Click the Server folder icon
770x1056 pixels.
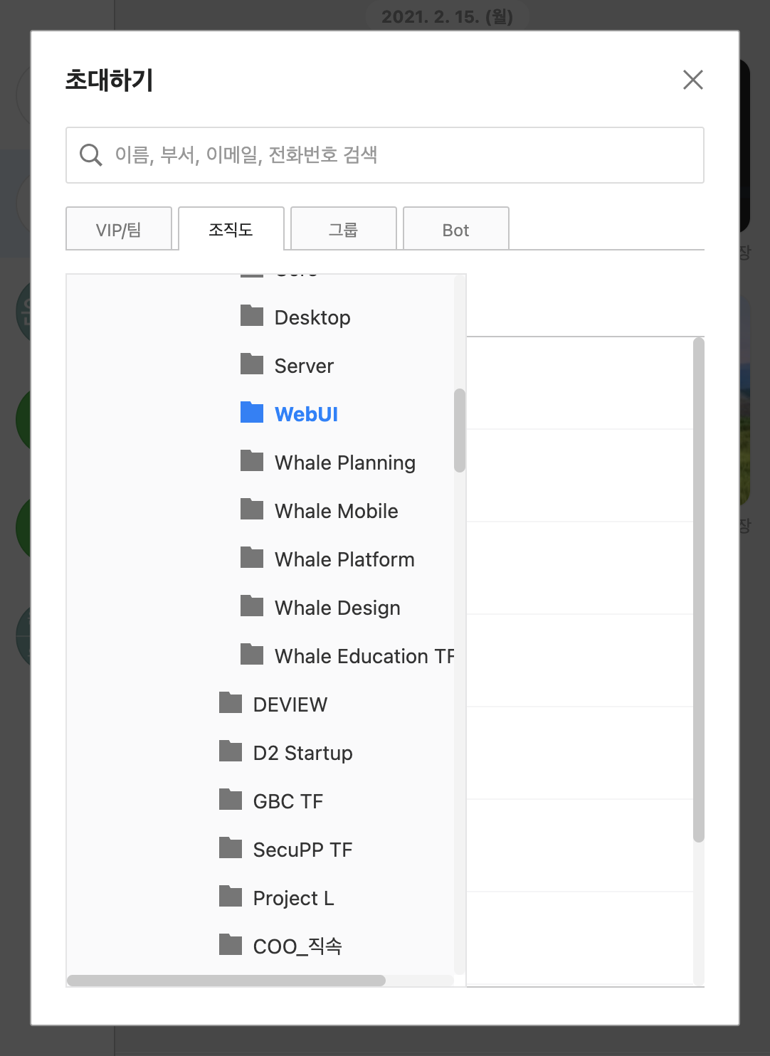[x=252, y=364]
